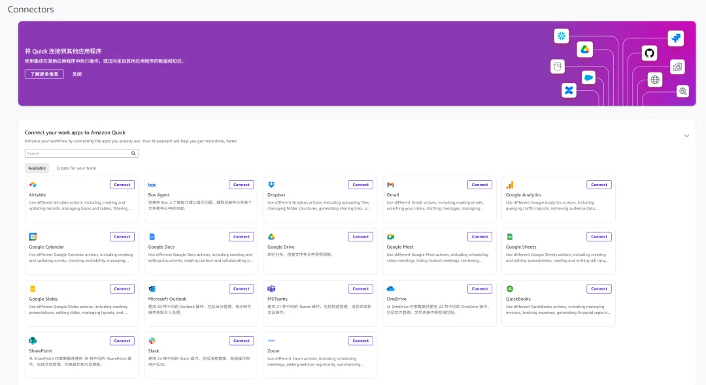Switch to the Create for your team tab
706x385 pixels.
tap(76, 168)
